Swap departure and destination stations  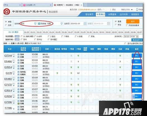pyautogui.click(x=39, y=23)
